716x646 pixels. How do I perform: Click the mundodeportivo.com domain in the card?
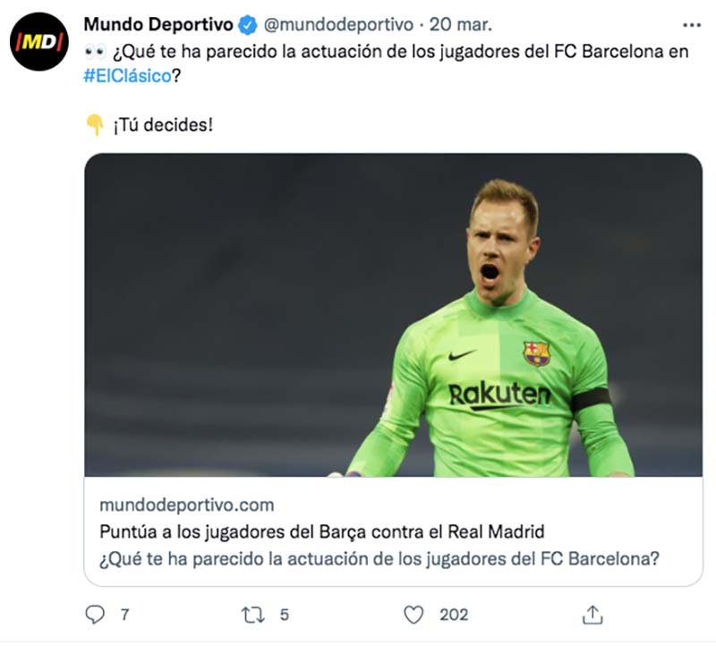coord(186,505)
